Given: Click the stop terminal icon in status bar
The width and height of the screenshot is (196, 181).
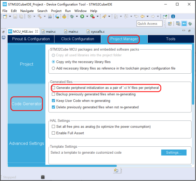Looking at the screenshot, I should [x=43, y=177].
